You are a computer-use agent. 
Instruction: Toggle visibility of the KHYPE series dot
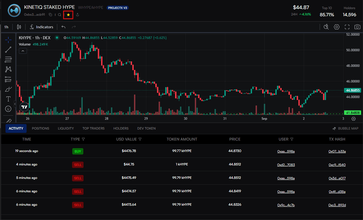click(x=57, y=38)
